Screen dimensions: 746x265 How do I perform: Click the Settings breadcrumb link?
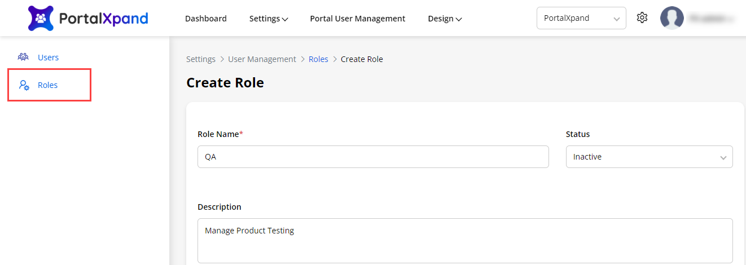click(x=201, y=59)
